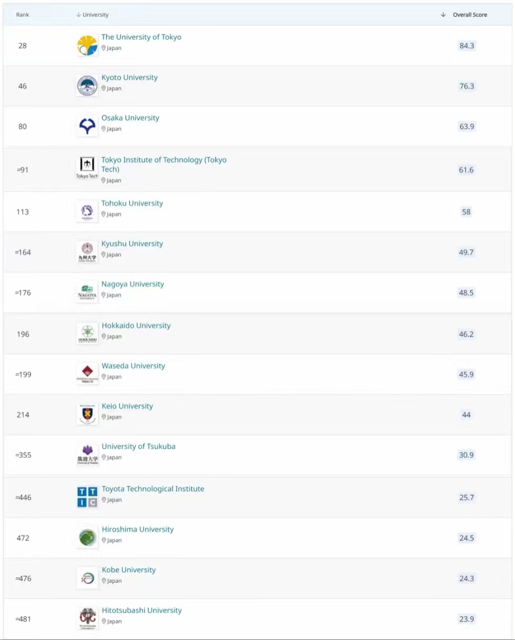Click the Toyota Technological Institute TTI logo
Screen dimensions: 515x640
coord(87,497)
